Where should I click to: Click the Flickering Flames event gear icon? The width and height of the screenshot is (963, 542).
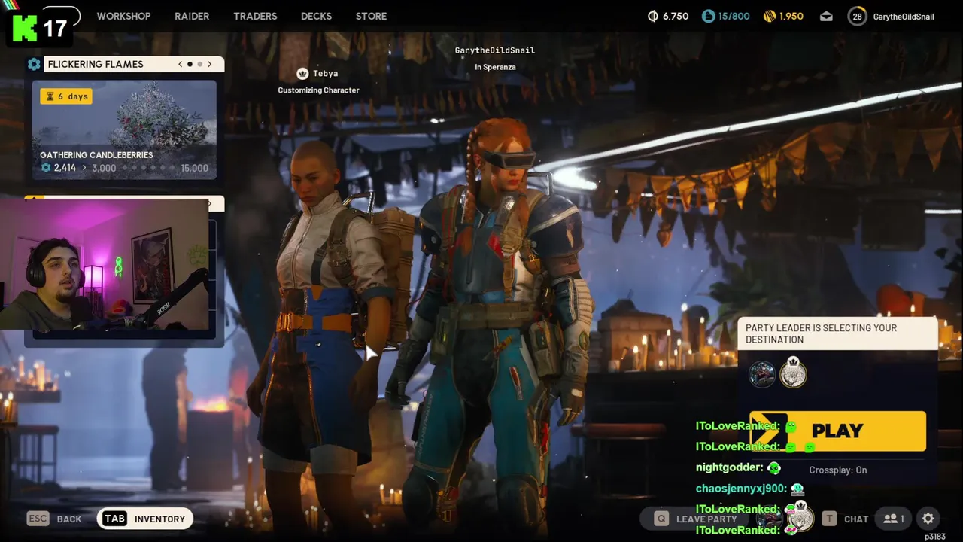[34, 64]
